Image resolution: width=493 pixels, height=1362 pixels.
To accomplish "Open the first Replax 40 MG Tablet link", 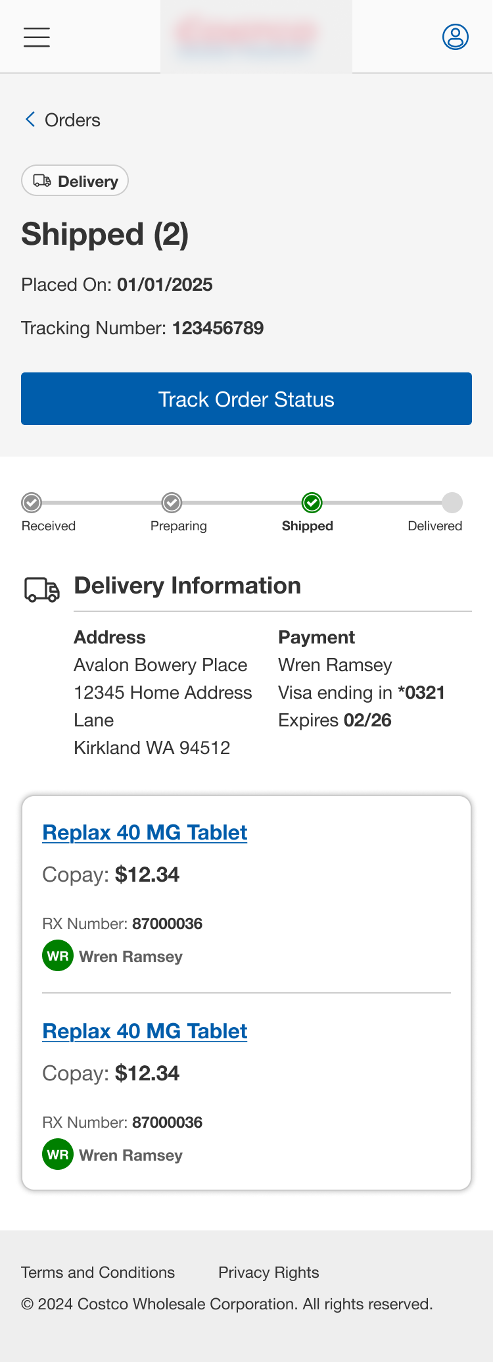I will [x=144, y=832].
